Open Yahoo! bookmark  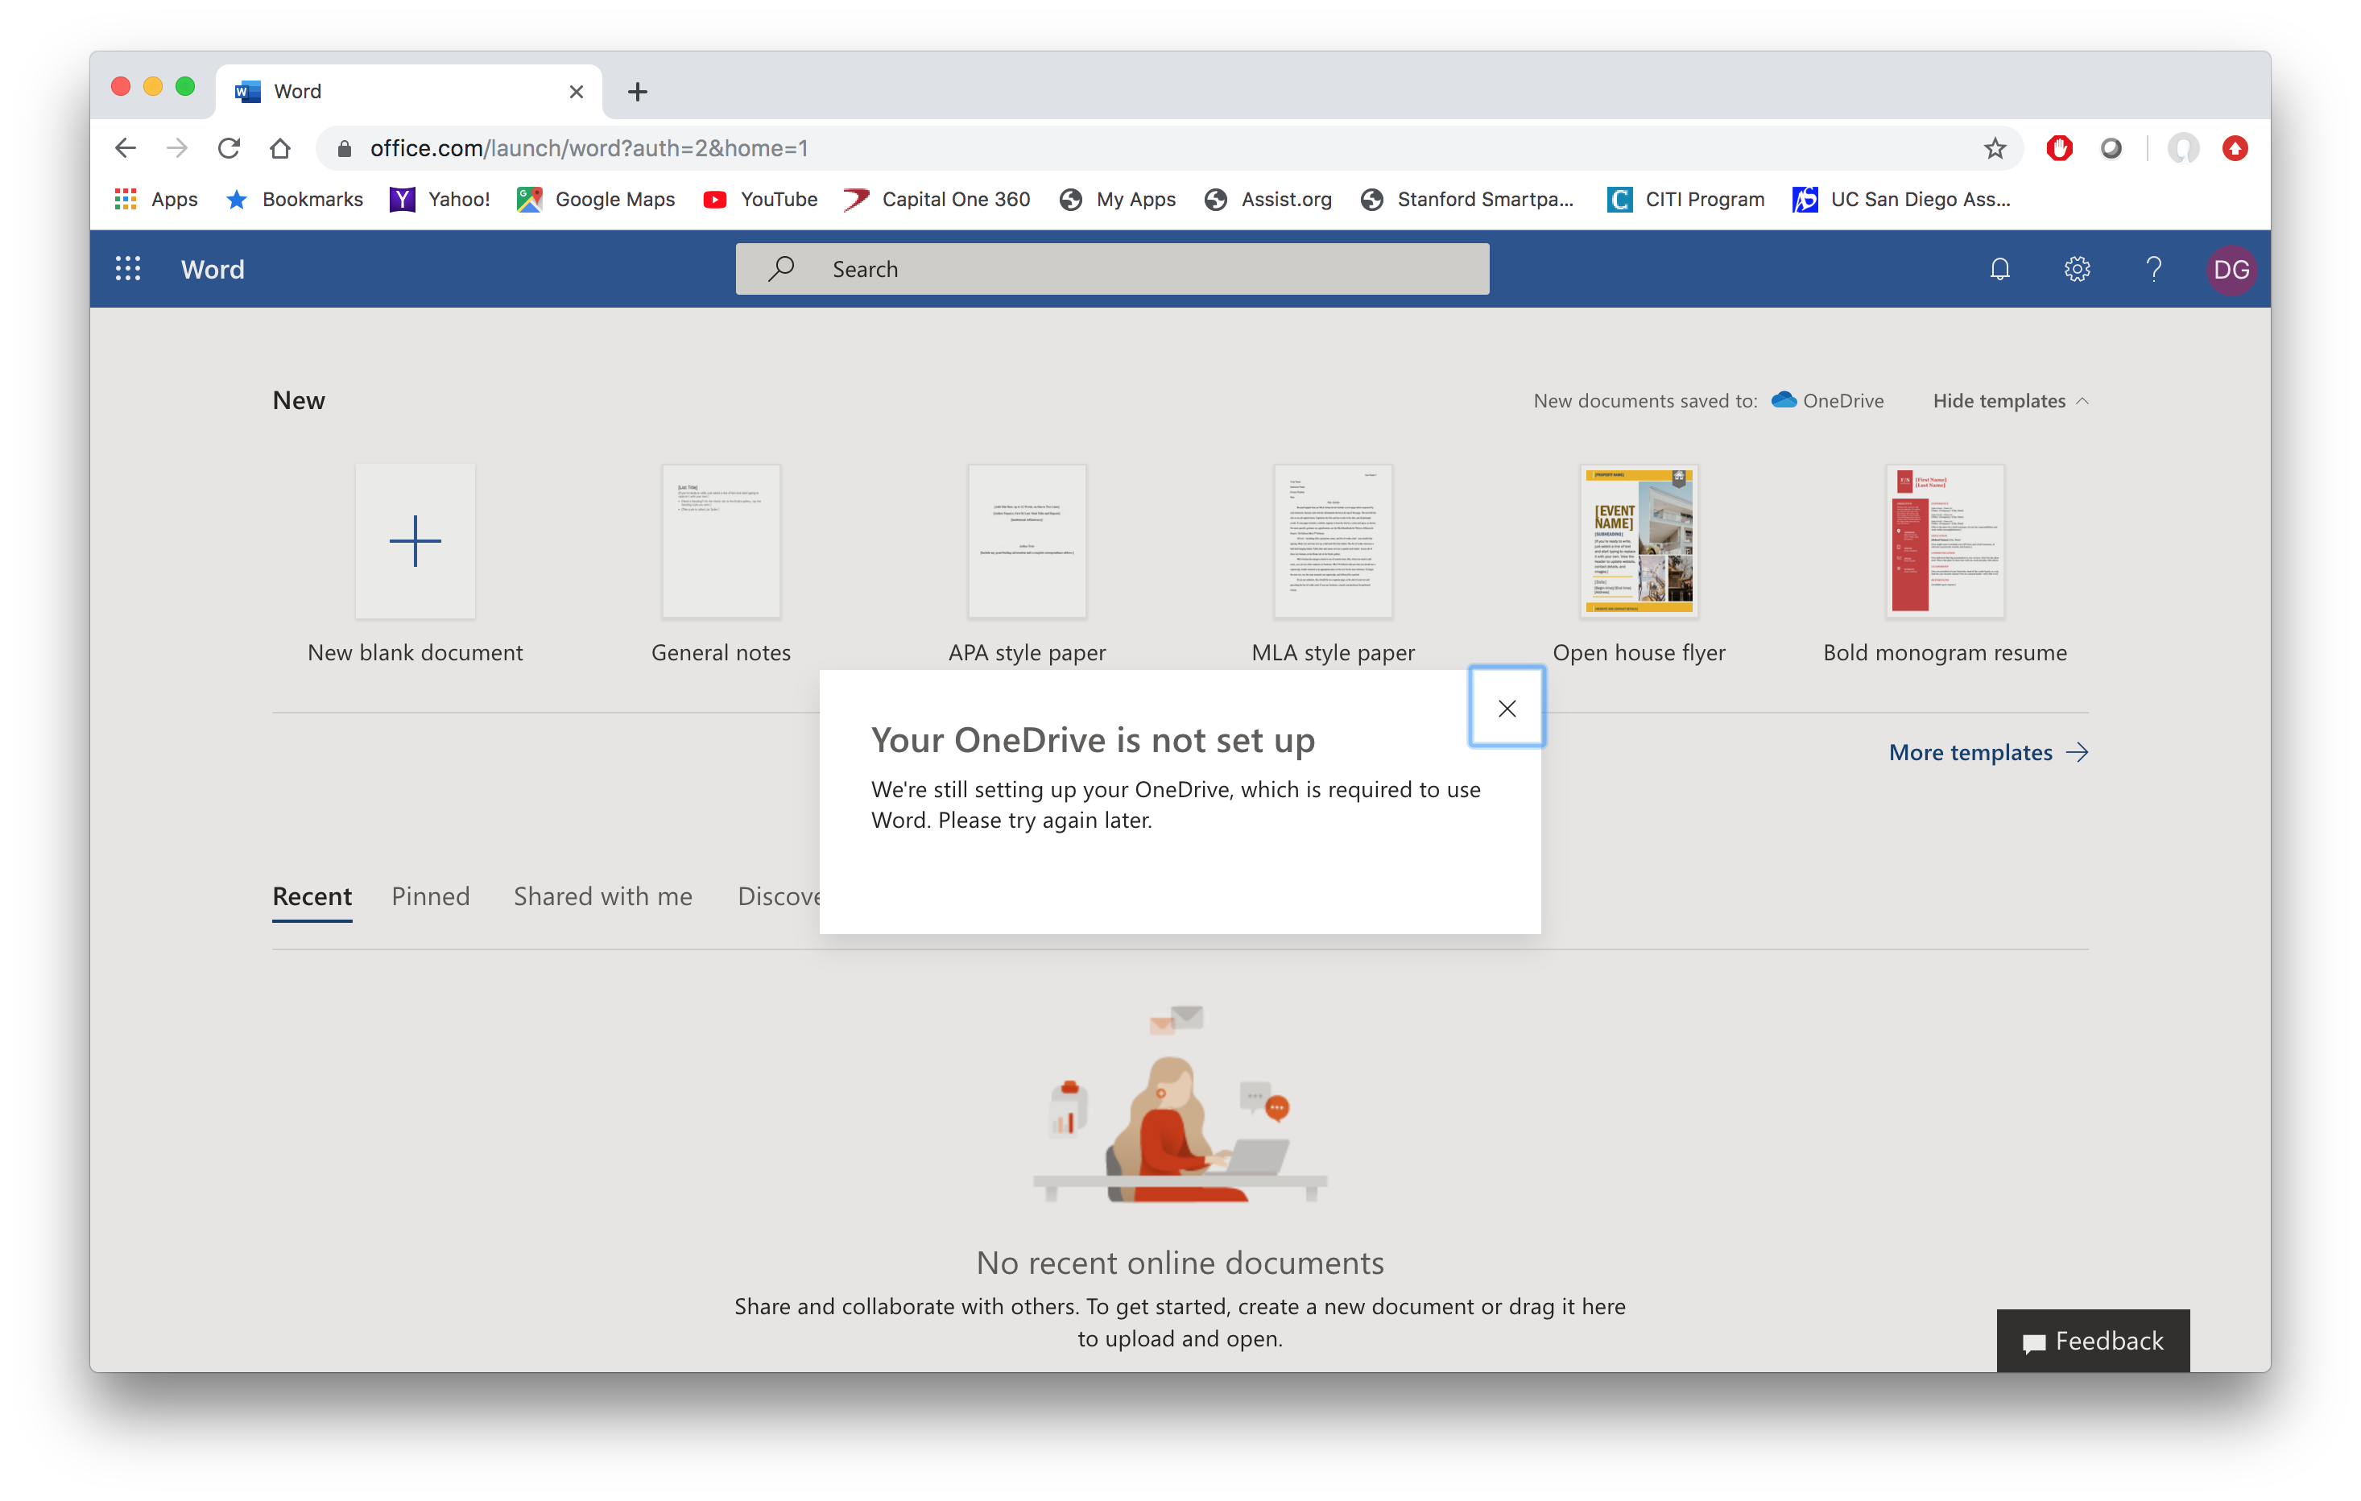[x=440, y=199]
